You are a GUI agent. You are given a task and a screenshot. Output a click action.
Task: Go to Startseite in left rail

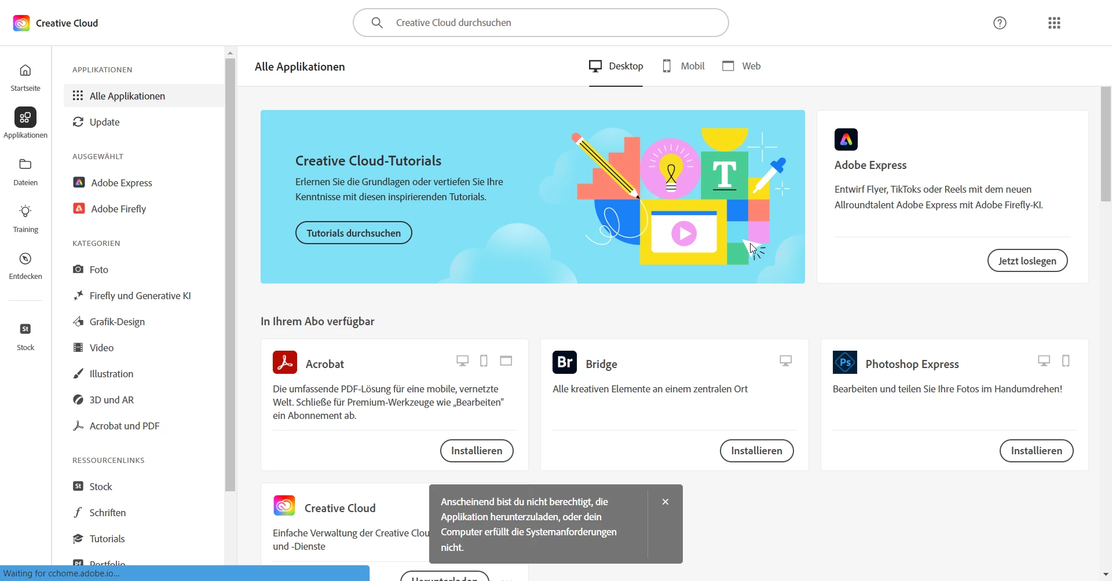click(x=25, y=78)
